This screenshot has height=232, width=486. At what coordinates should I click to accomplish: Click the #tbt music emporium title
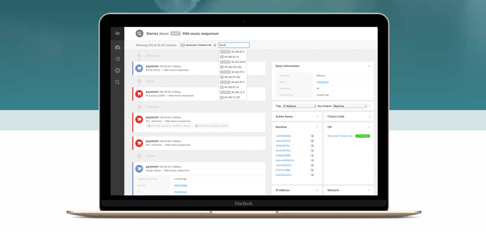200,34
